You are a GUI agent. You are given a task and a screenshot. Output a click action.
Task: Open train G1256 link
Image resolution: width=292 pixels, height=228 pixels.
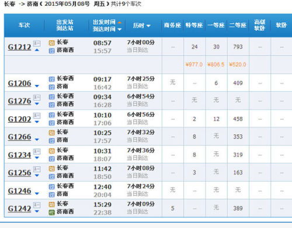19,173
